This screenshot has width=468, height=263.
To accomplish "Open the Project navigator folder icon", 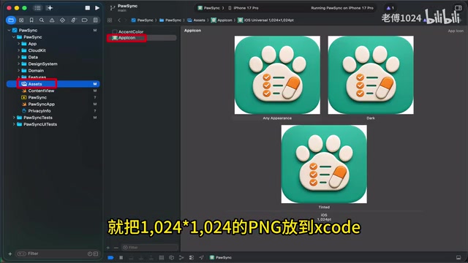I will 11,20.
